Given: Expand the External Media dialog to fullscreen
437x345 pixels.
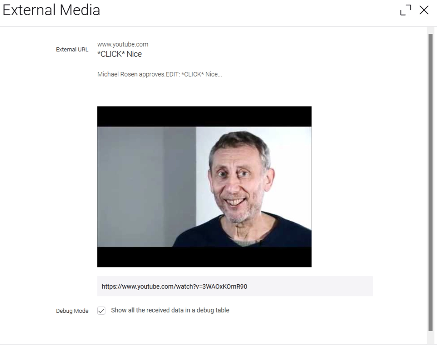Looking at the screenshot, I should [405, 10].
